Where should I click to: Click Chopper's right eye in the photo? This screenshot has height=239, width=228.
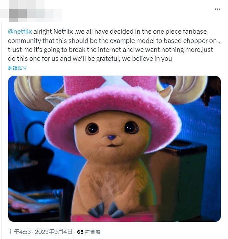pyautogui.click(x=132, y=128)
